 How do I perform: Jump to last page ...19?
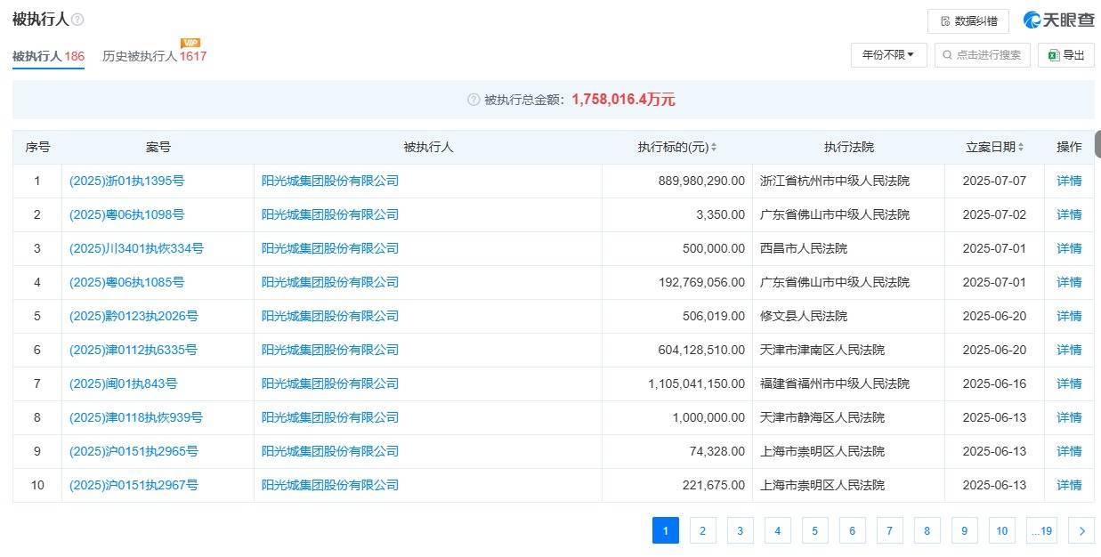pyautogui.click(x=1041, y=530)
